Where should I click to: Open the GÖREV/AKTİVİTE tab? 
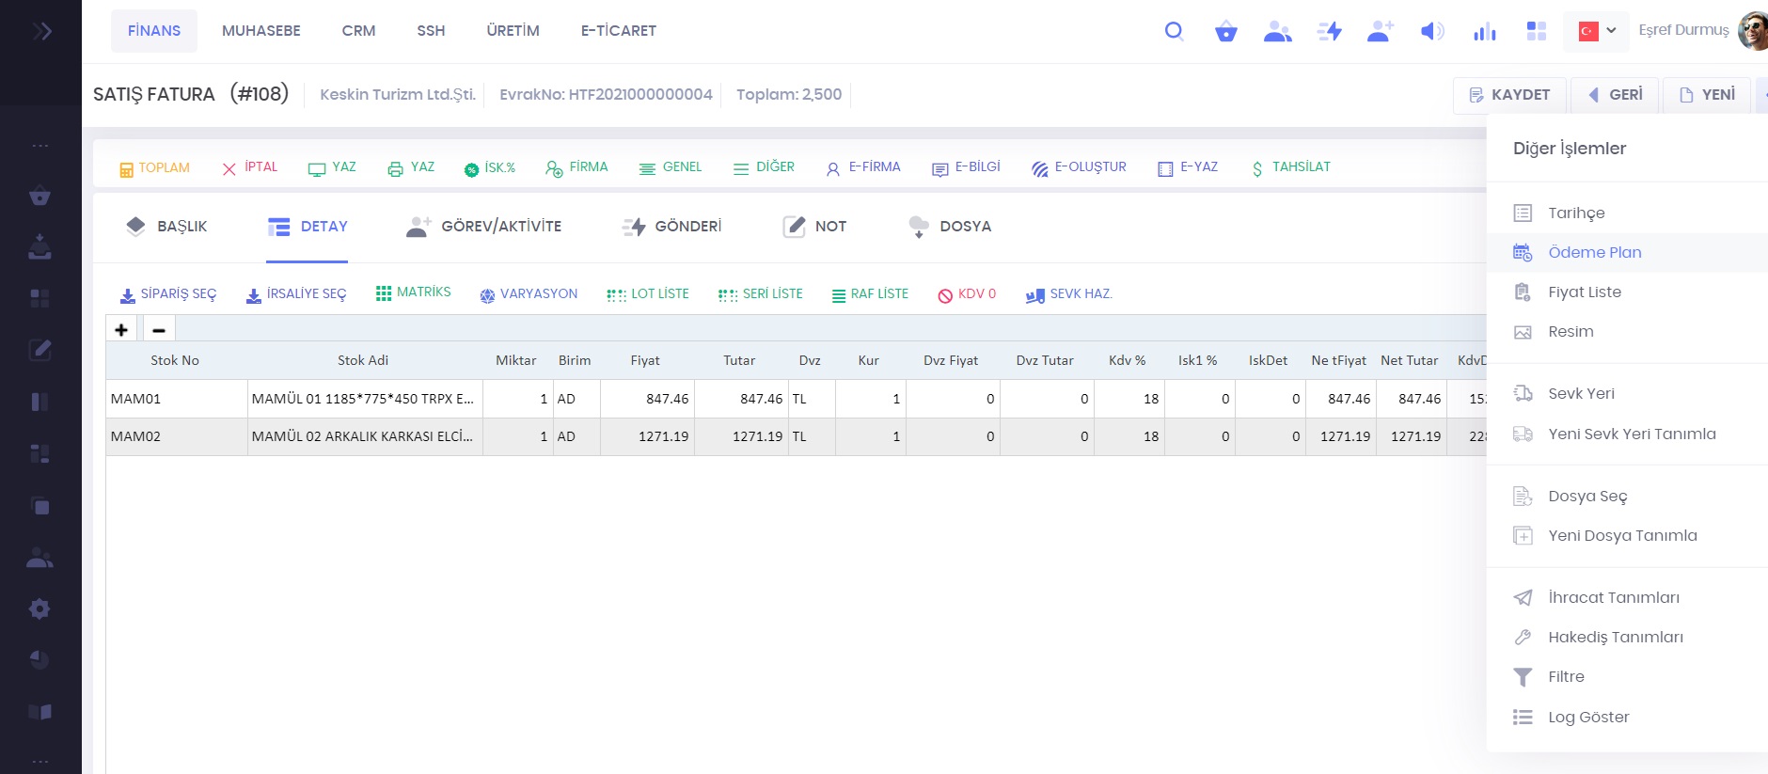click(483, 227)
